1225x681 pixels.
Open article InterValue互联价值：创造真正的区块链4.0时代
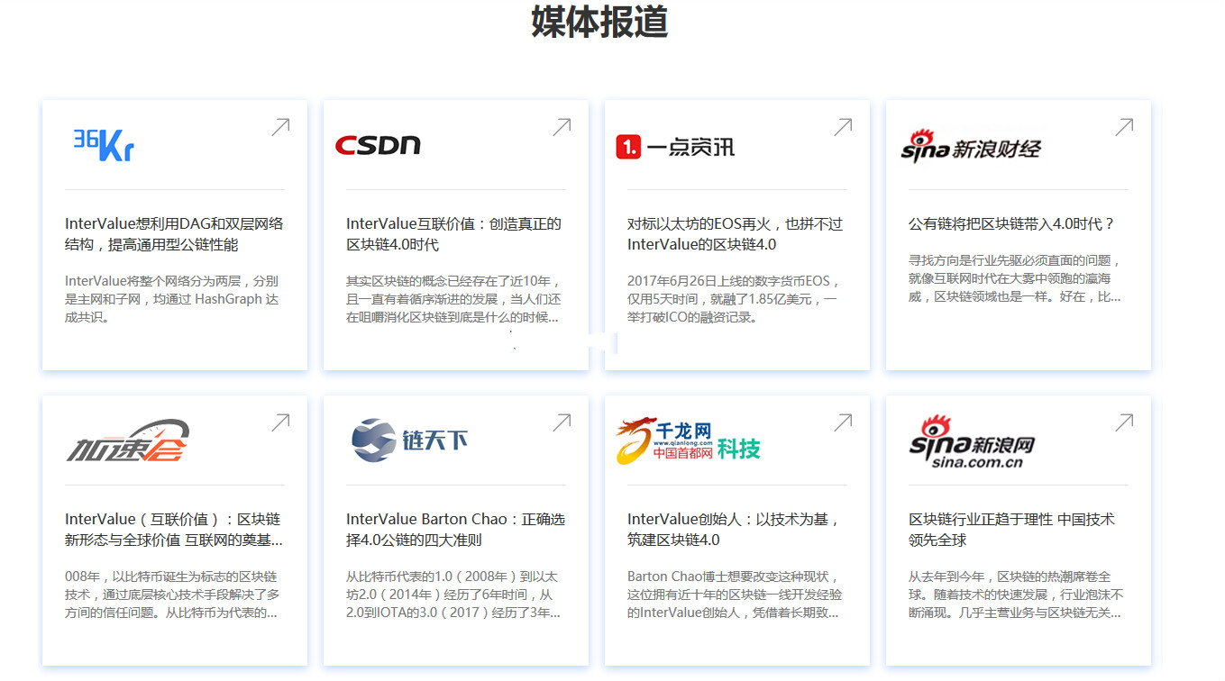click(x=453, y=234)
